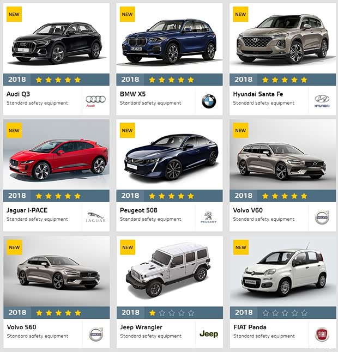
Task: Click the Hyundai Santa Fe car image
Action: point(283,39)
